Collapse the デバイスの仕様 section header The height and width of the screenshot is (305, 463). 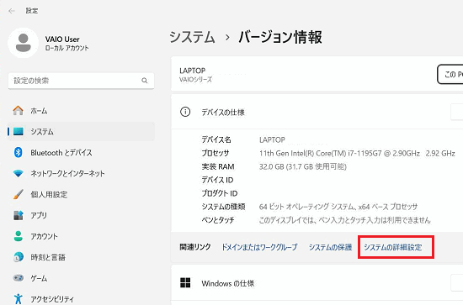point(317,112)
